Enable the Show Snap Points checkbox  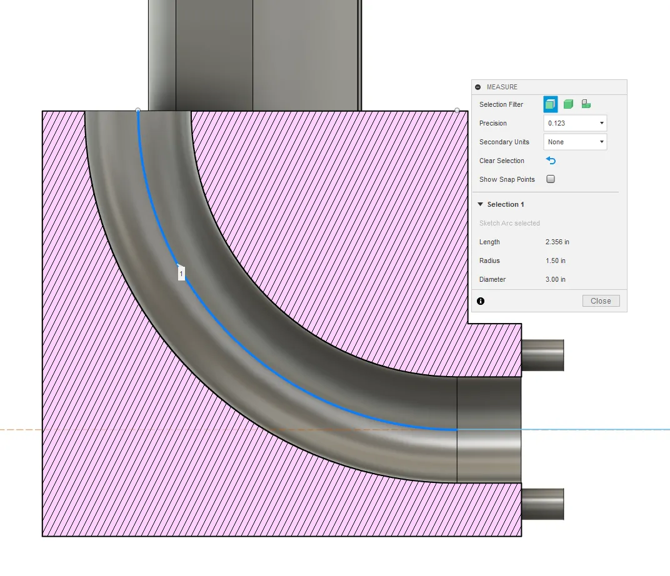(551, 179)
